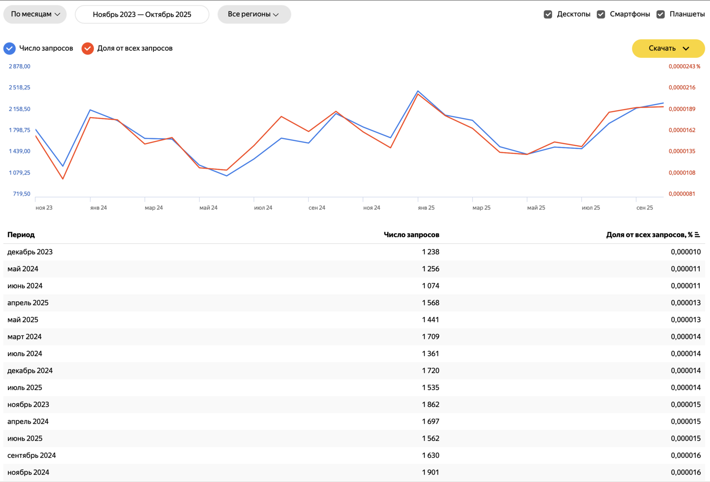Sort table by Число запросов column header
Image resolution: width=710 pixels, height=482 pixels.
411,235
